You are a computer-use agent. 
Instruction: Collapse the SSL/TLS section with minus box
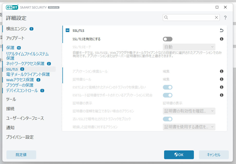pyautogui.click(x=68, y=30)
